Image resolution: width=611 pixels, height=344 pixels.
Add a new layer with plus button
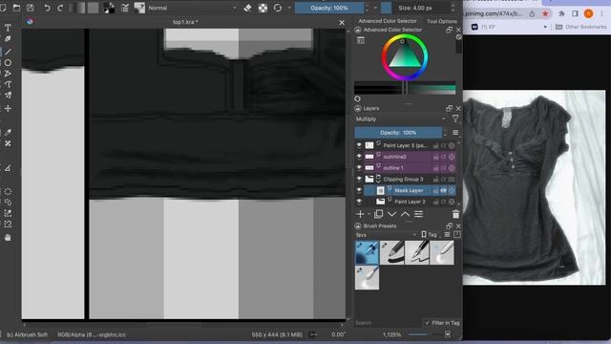pyautogui.click(x=360, y=214)
